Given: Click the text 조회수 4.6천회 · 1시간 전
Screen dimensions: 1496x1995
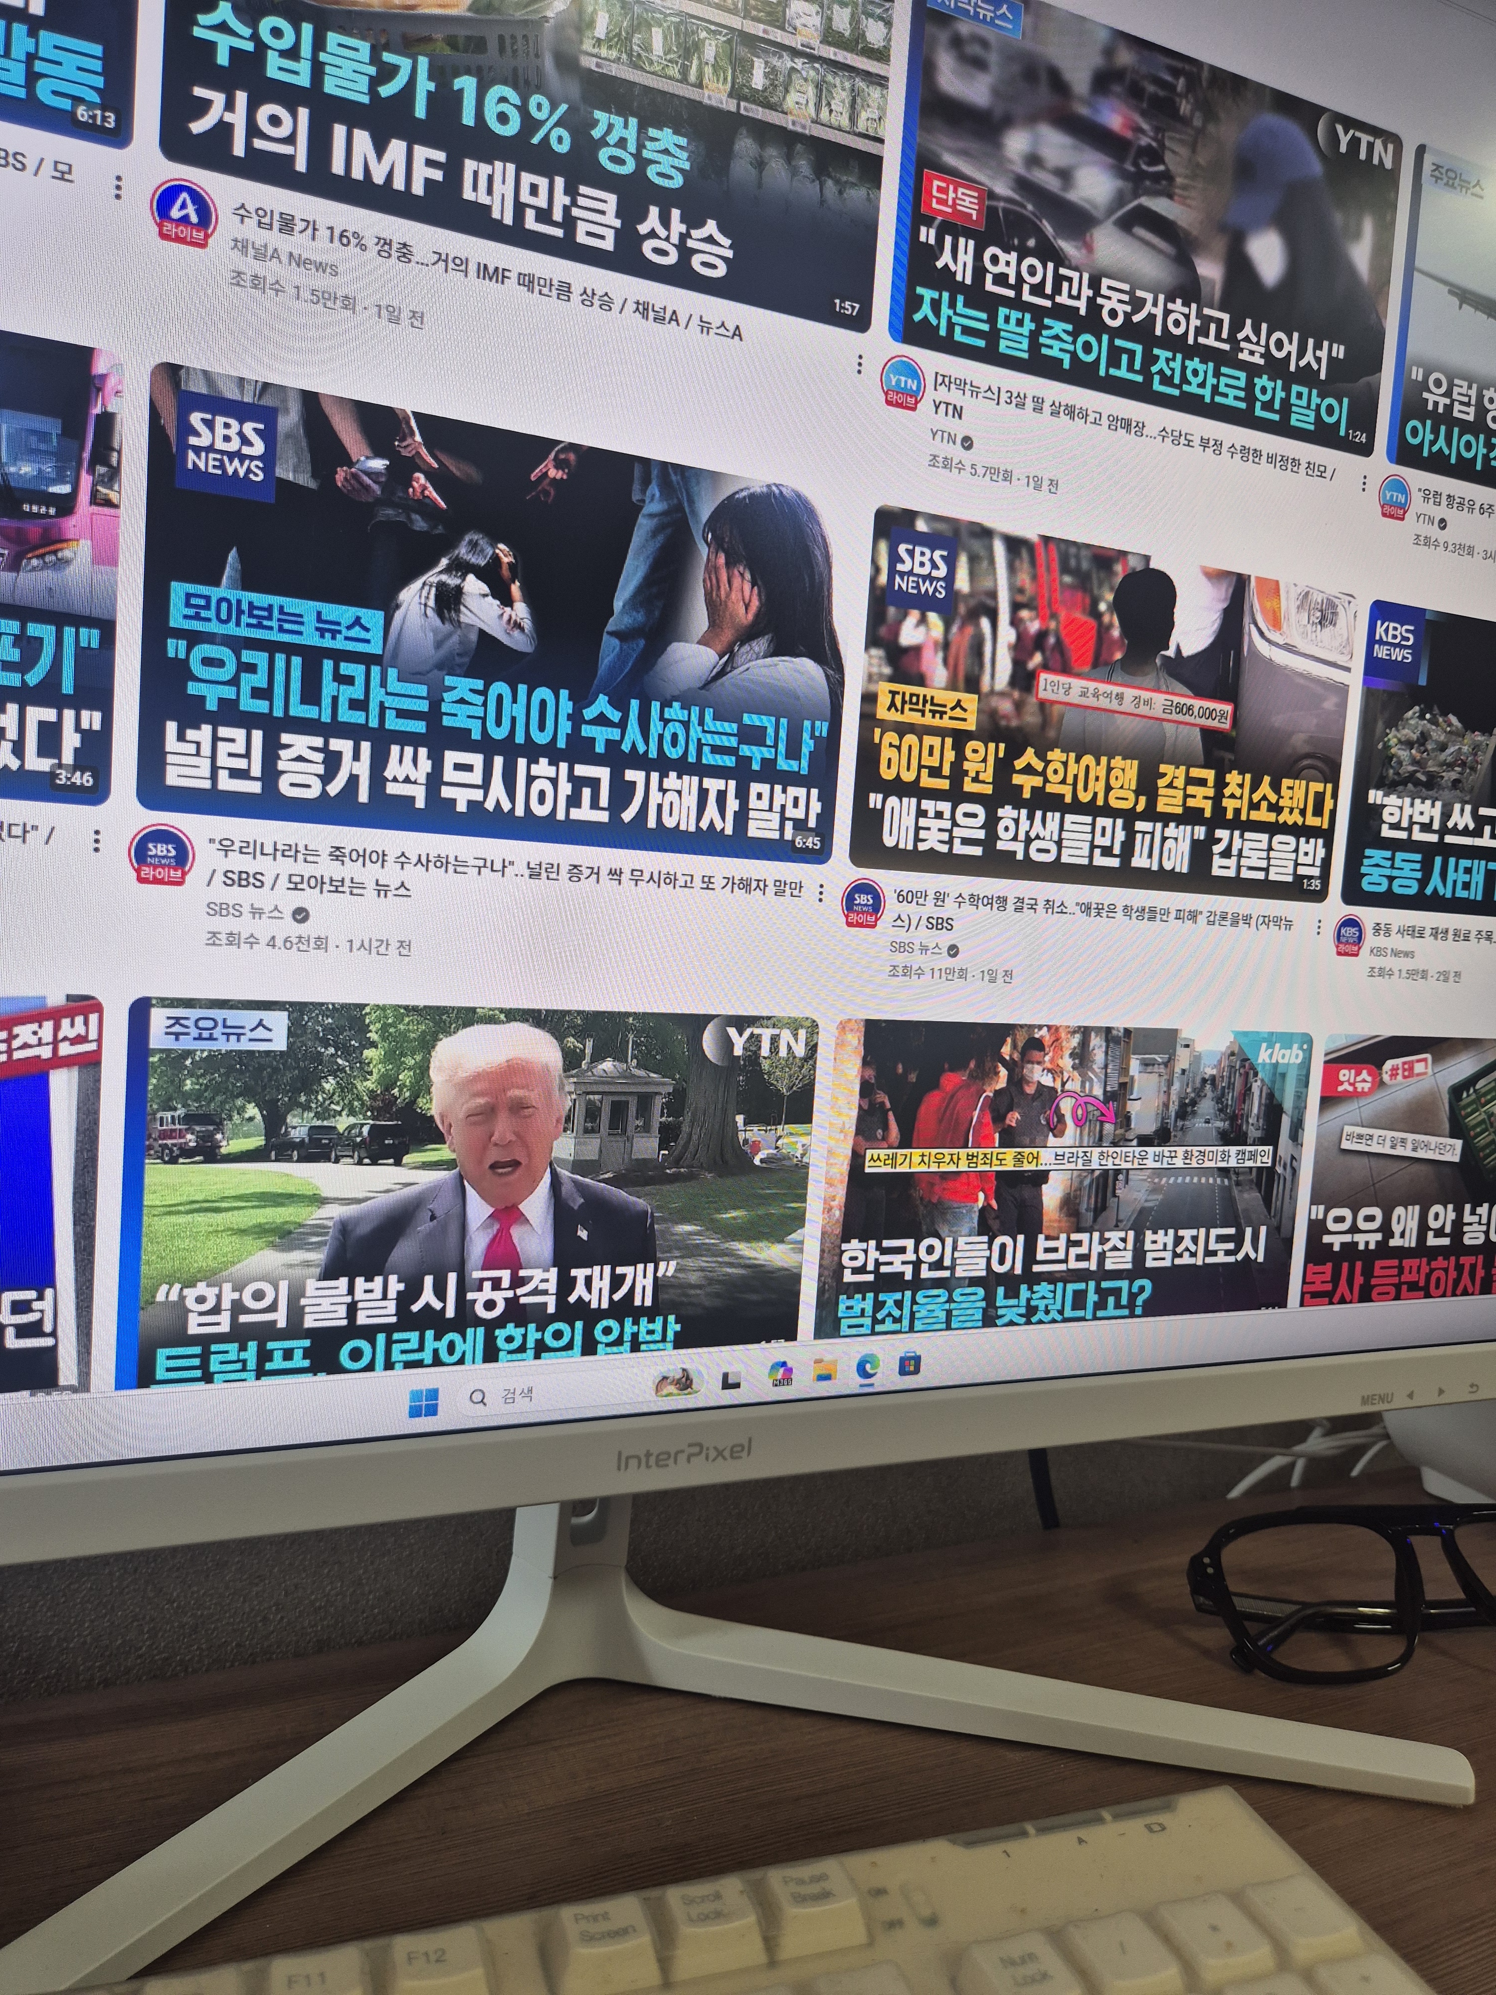Looking at the screenshot, I should pyautogui.click(x=308, y=944).
